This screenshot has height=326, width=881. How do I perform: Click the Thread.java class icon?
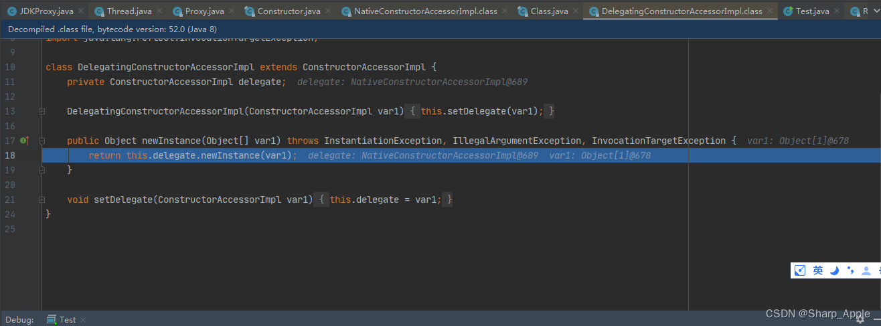pyautogui.click(x=99, y=11)
